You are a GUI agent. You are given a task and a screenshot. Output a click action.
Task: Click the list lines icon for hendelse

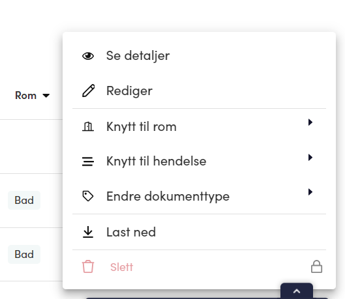coord(88,162)
